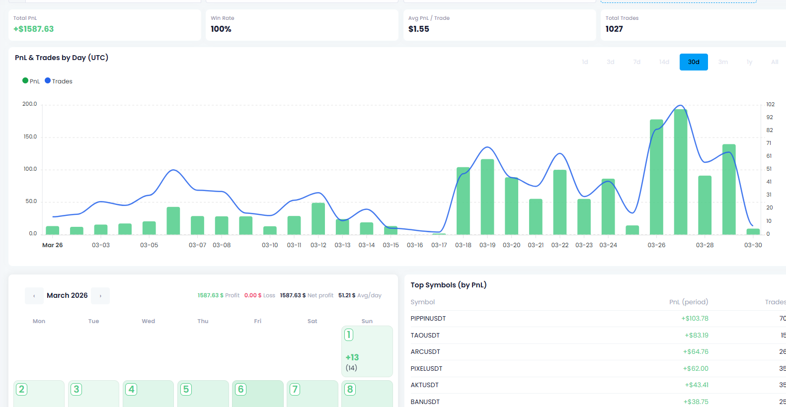
Task: Select the 1d time range tab
Action: pos(585,62)
